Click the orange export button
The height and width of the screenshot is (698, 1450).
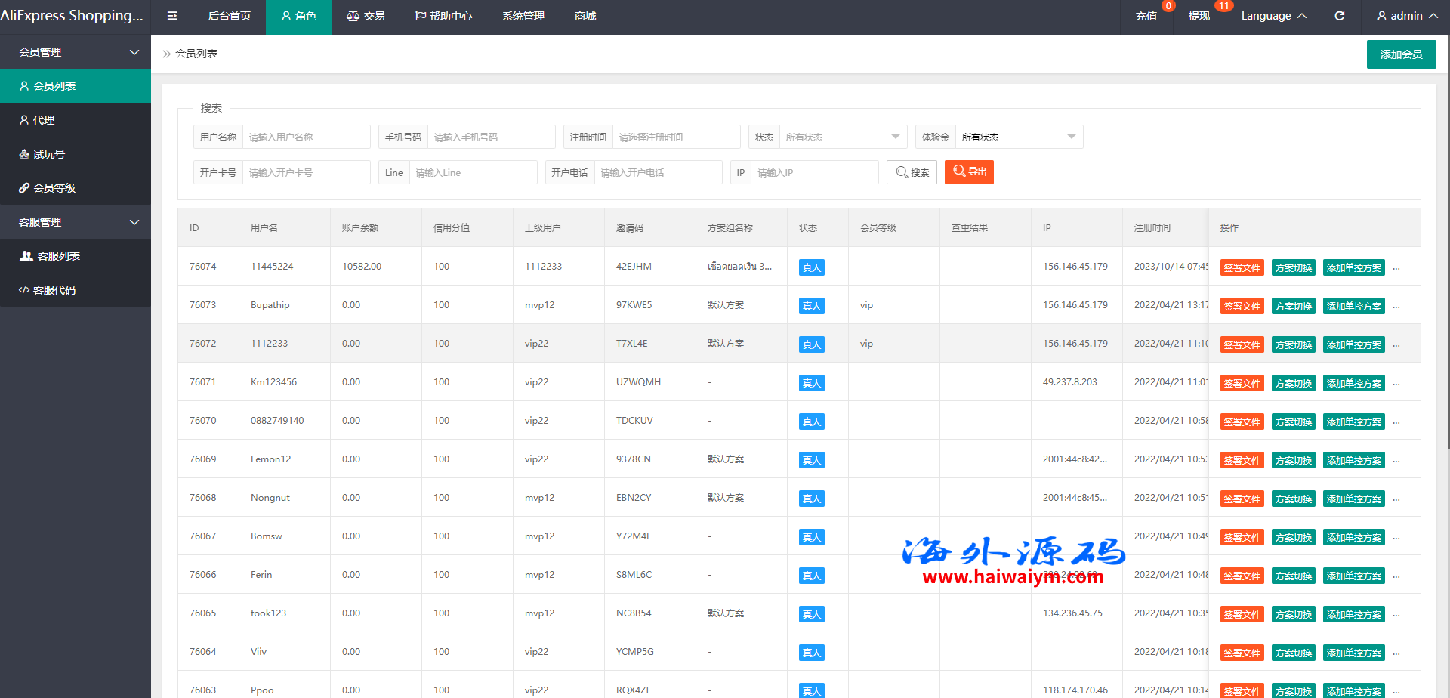(969, 172)
